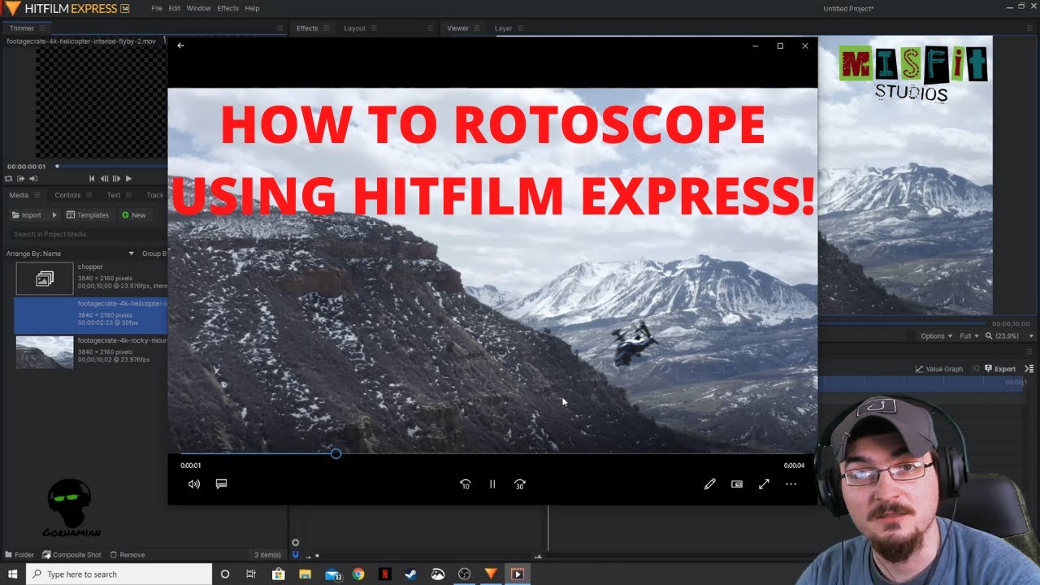Open the more options ellipsis in video player
This screenshot has height=585, width=1040.
point(791,483)
